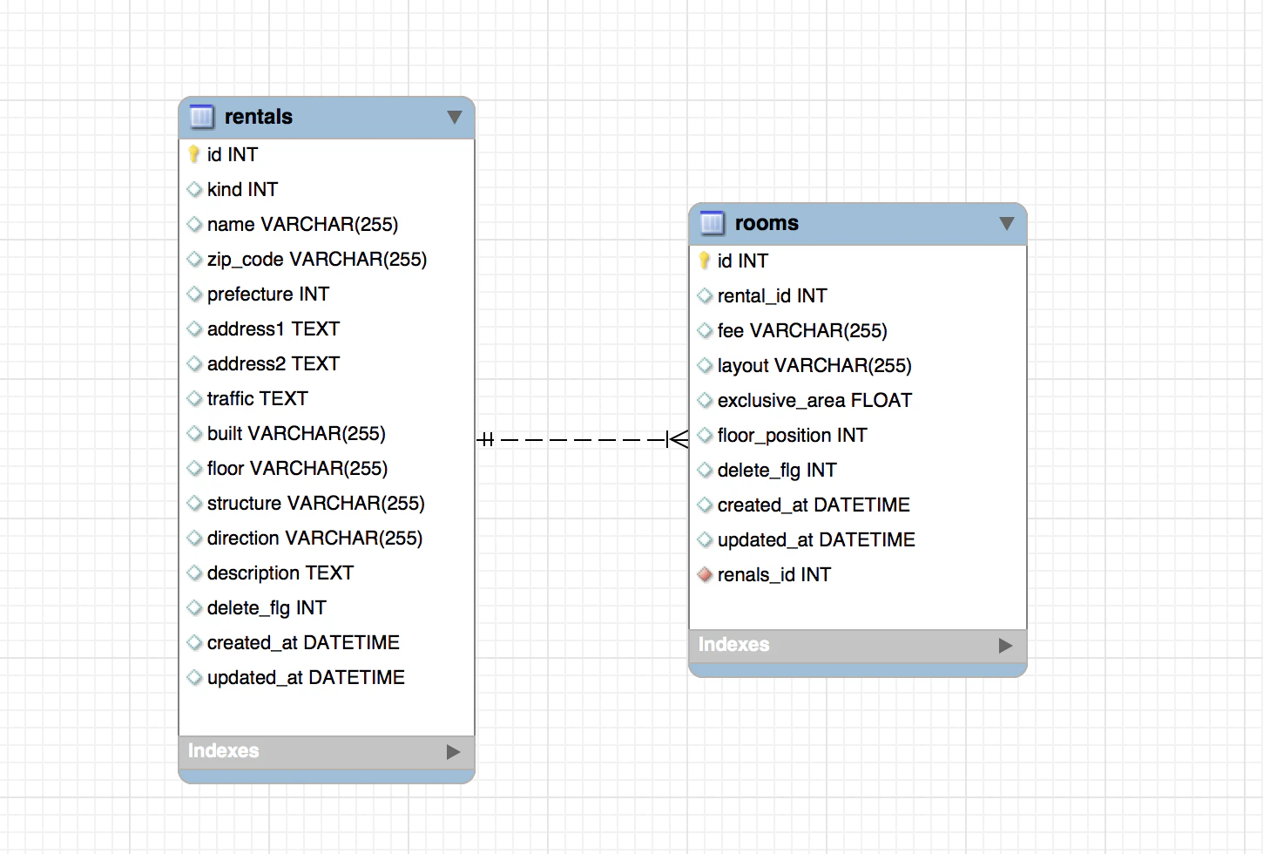Click primary key icon of rentals id
This screenshot has height=854, width=1263.
(194, 154)
